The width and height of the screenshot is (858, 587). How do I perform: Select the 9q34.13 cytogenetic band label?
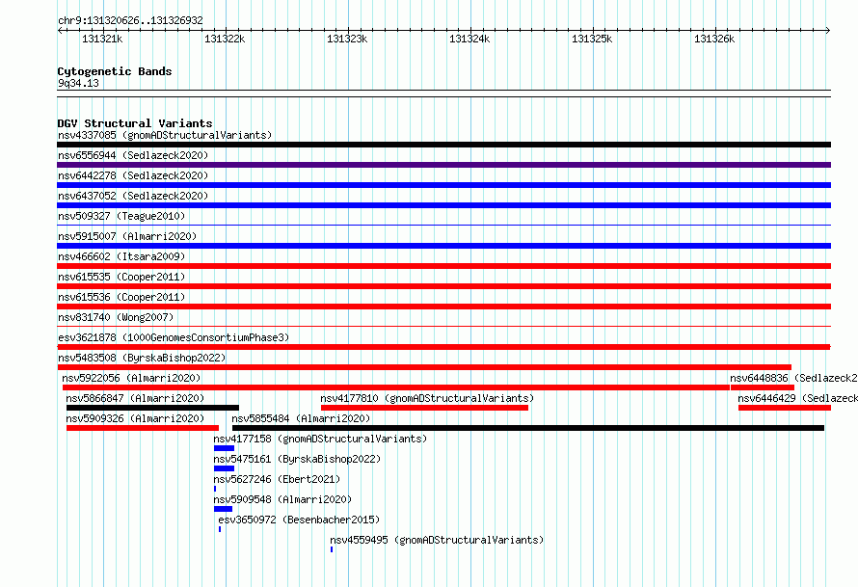click(x=78, y=83)
